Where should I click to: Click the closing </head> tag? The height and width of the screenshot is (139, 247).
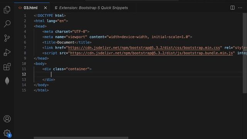tap(41, 58)
